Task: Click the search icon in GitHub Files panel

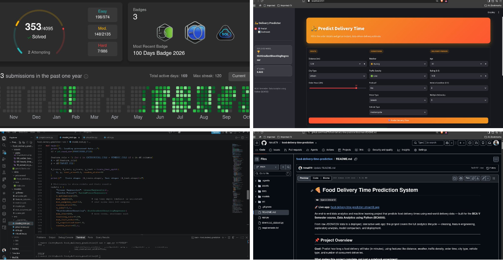Action: (288, 167)
